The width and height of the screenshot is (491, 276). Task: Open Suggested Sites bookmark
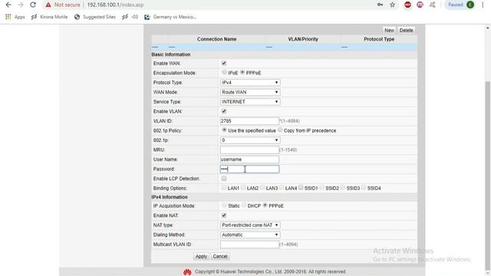95,17
